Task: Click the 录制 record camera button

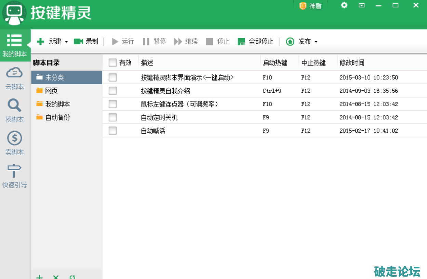Action: click(79, 41)
